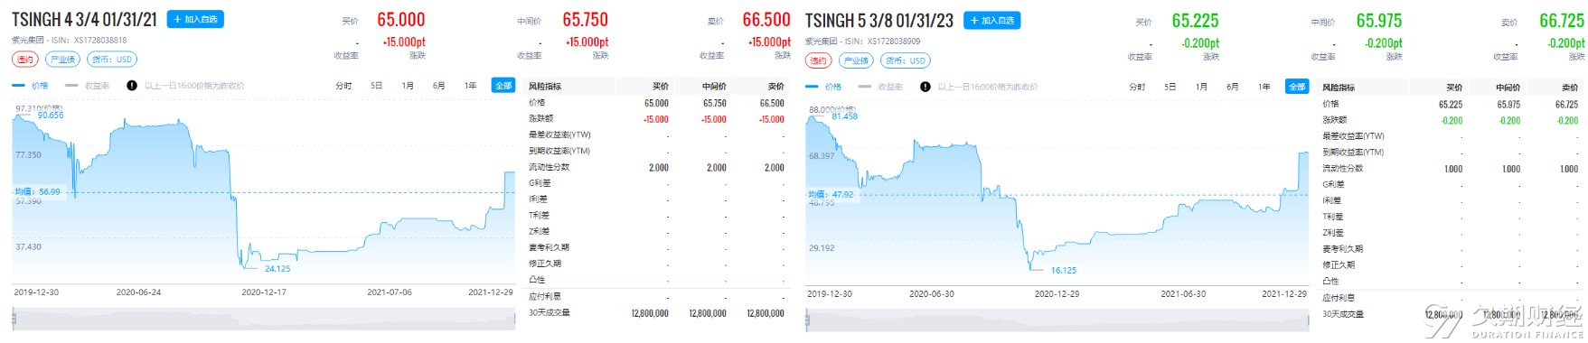
Task: Select 全部 range on right chart
Action: click(1297, 87)
